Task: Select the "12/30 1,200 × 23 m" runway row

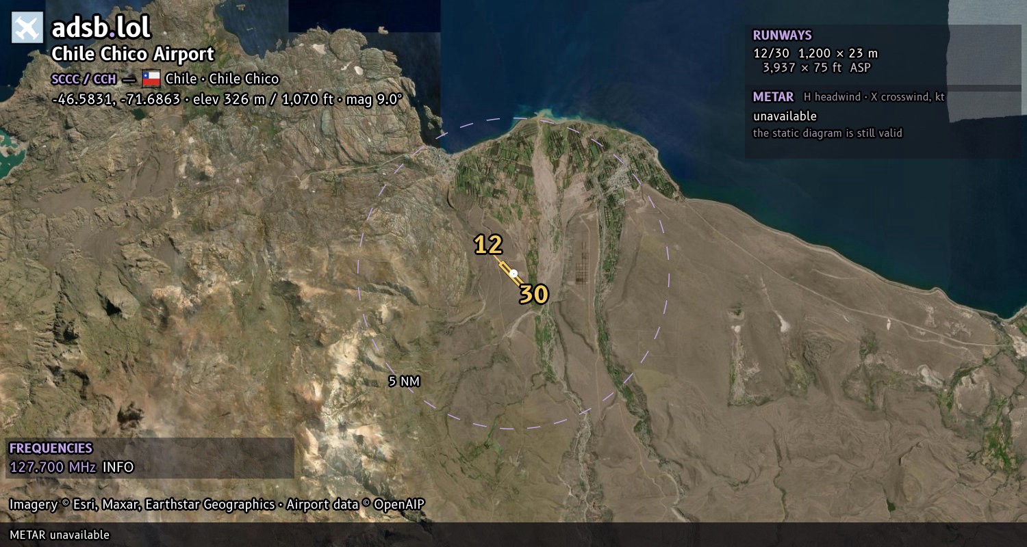Action: (815, 53)
